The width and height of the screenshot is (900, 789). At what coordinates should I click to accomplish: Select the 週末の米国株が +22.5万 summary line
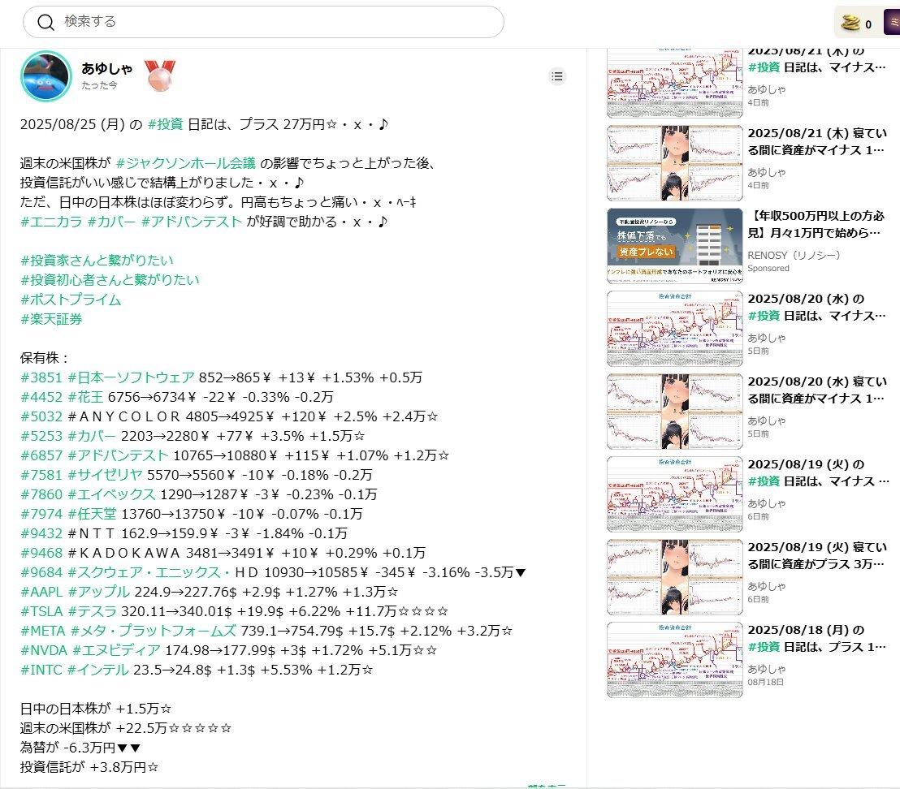126,728
